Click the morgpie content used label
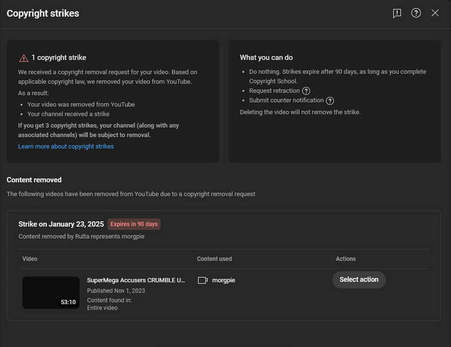 pos(224,280)
